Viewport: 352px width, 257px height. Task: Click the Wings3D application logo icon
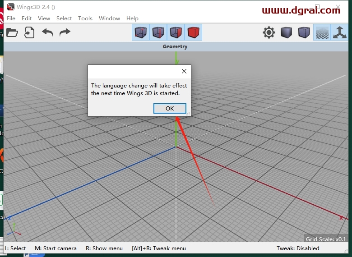(10, 7)
